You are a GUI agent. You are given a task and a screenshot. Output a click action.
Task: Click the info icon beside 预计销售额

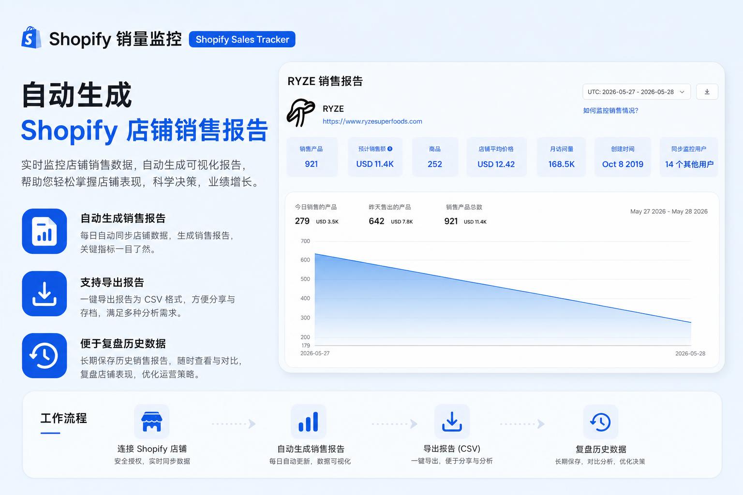click(x=390, y=149)
